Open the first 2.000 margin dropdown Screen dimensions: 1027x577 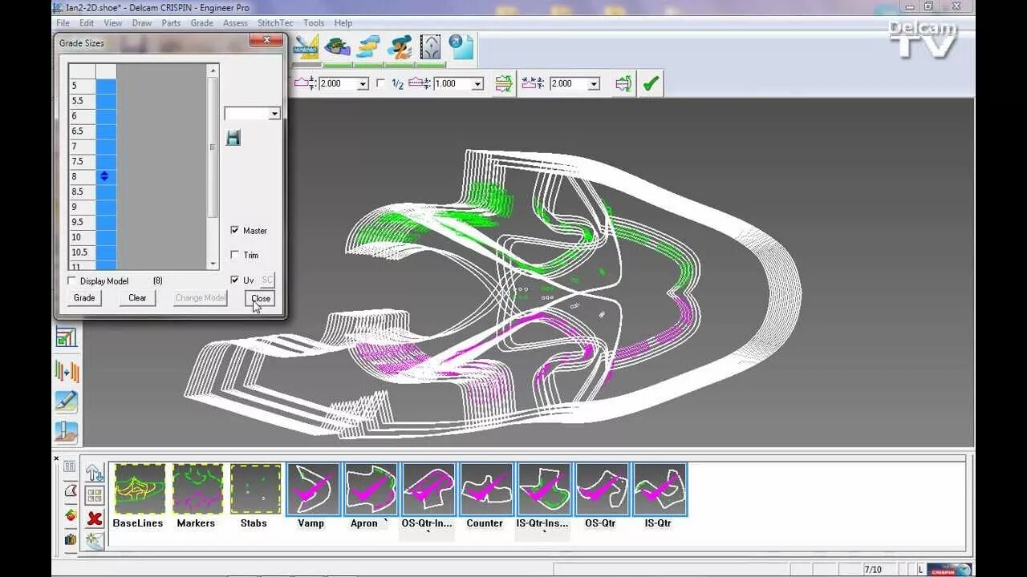point(362,84)
